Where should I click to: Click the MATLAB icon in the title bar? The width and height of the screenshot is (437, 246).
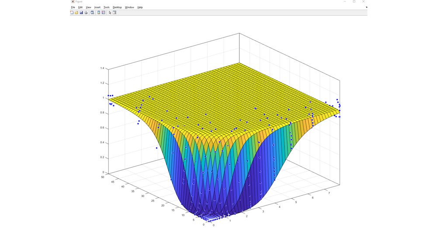73,2
